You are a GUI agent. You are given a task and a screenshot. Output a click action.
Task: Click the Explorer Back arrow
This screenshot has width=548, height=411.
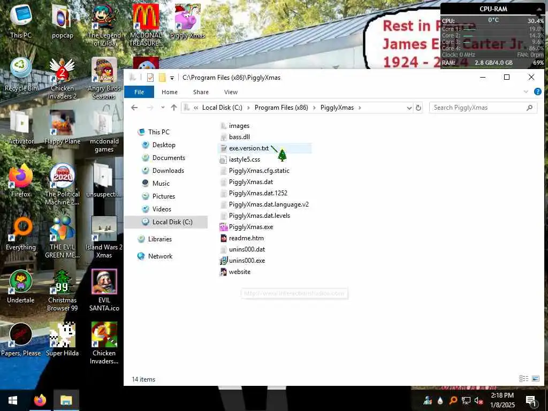tap(134, 108)
